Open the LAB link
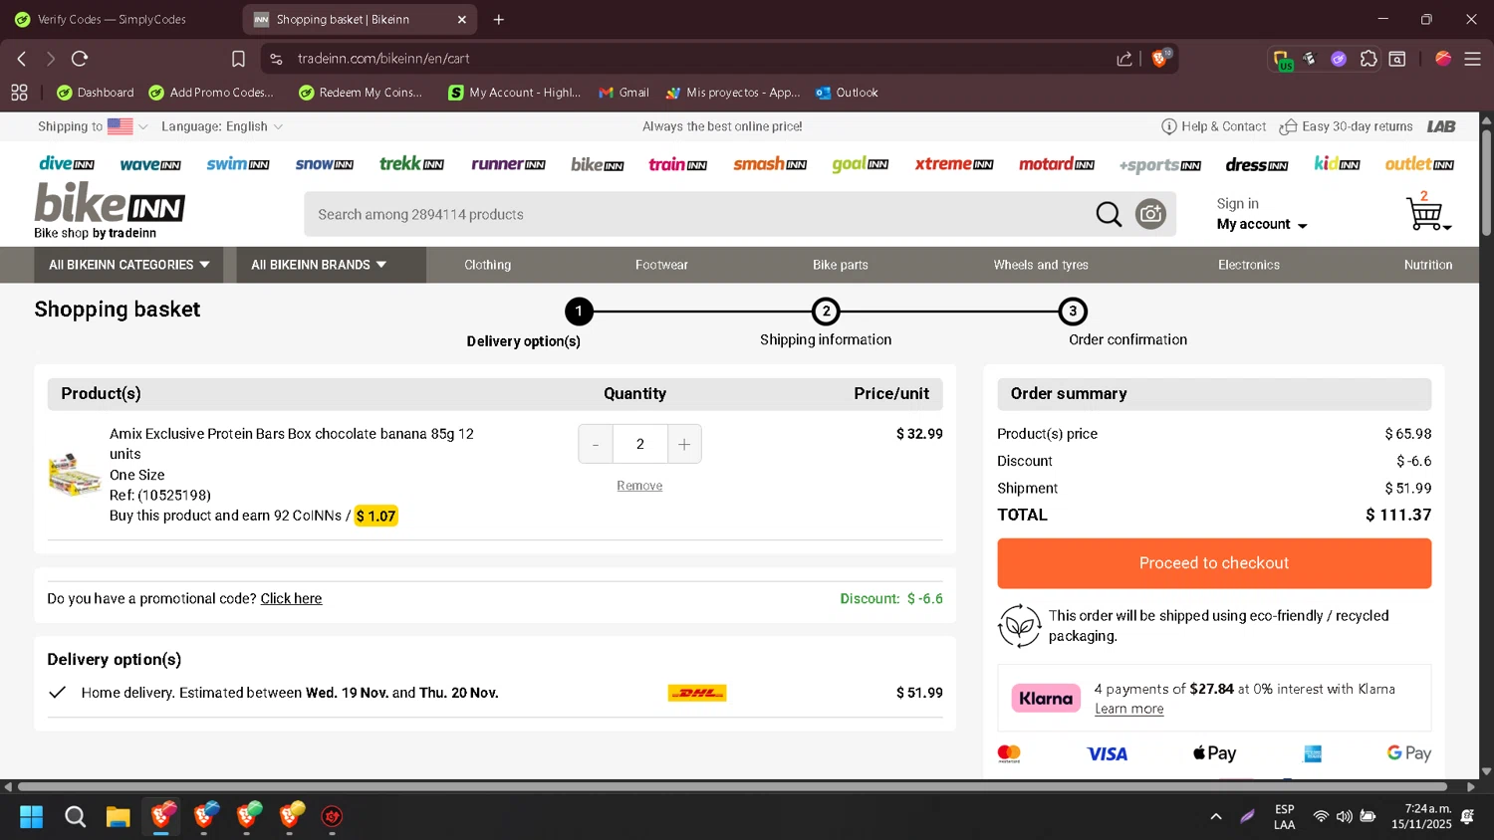 coord(1441,126)
